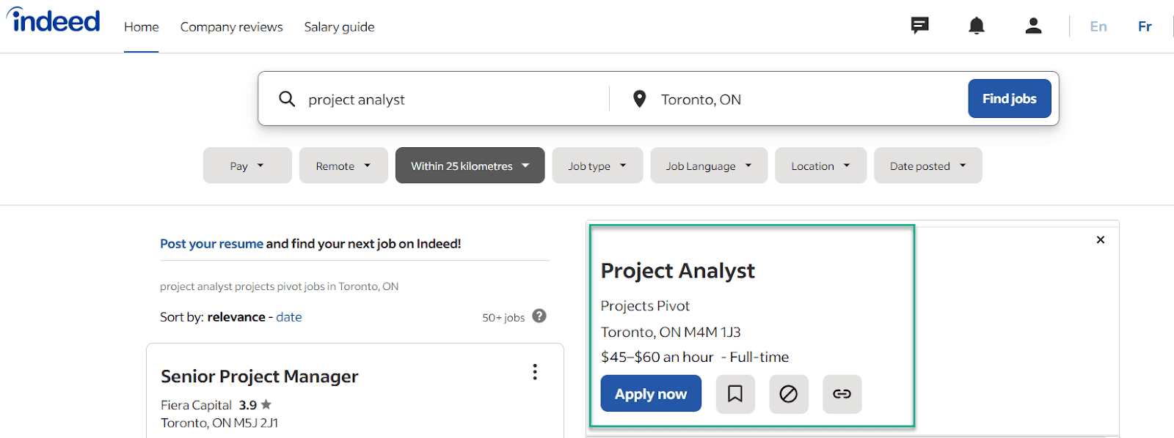1174x438 pixels.
Task: Expand the Job Language filter
Action: click(x=709, y=166)
